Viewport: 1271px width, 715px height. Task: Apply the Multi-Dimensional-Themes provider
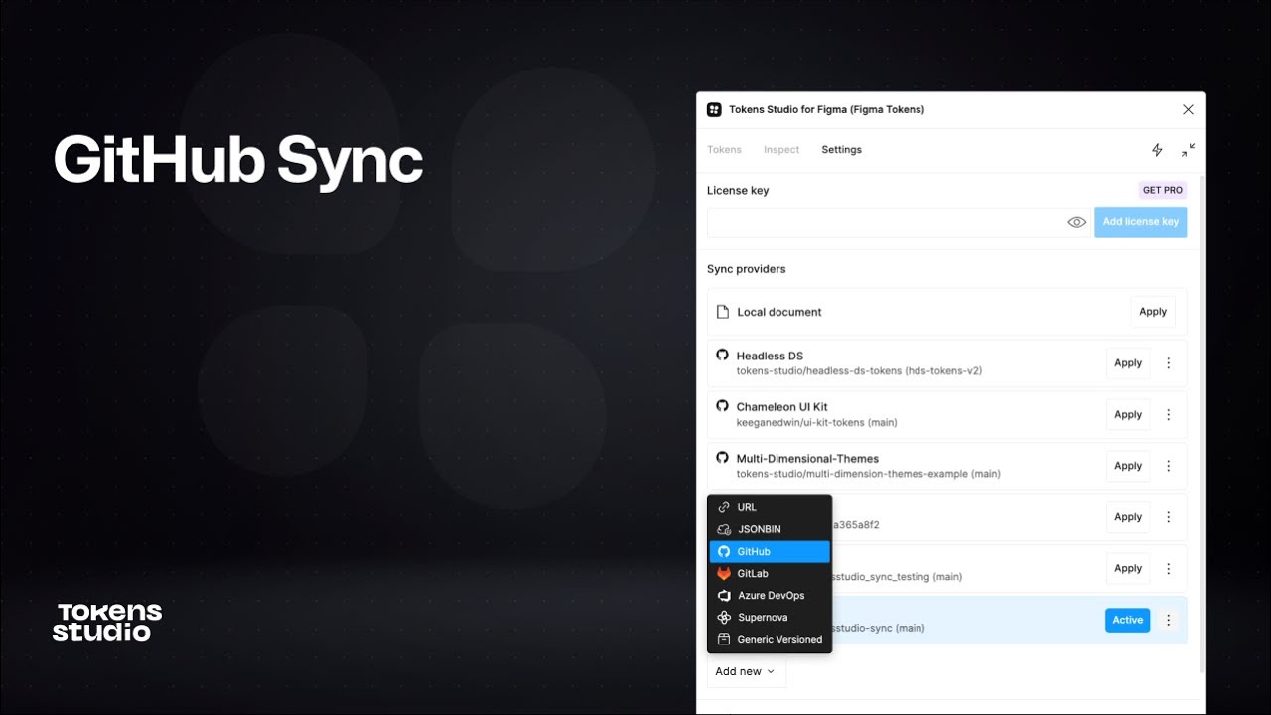coord(1128,466)
